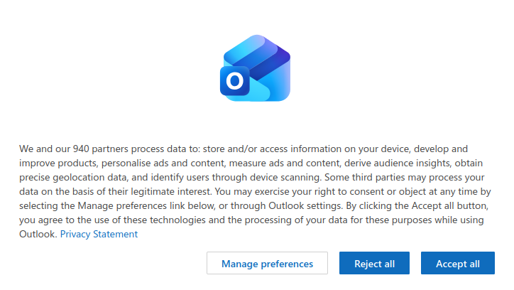Accept all cookies and data use
The height and width of the screenshot is (290, 514).
pyautogui.click(x=457, y=264)
